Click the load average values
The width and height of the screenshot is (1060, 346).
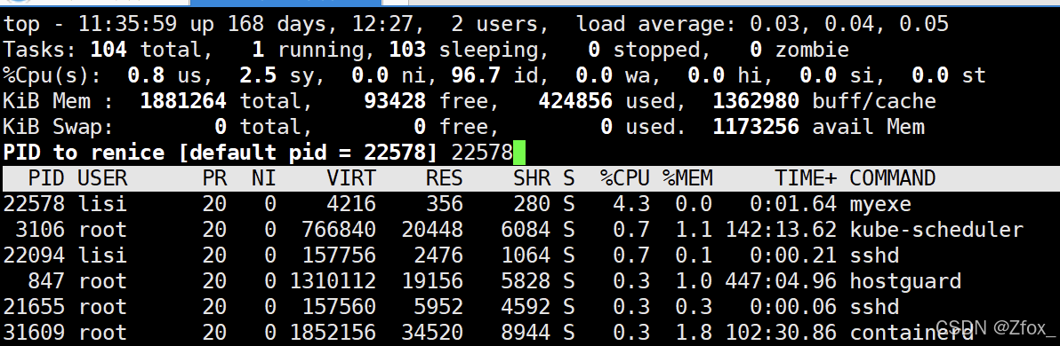(849, 24)
